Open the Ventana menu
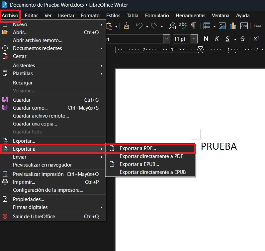 point(221,16)
